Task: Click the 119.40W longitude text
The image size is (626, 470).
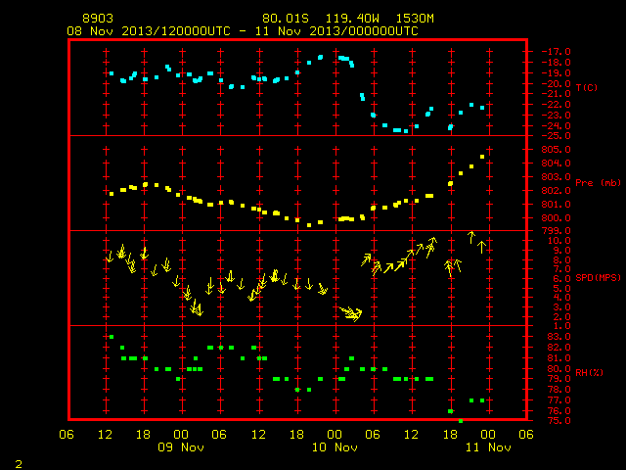Action: 352,19
